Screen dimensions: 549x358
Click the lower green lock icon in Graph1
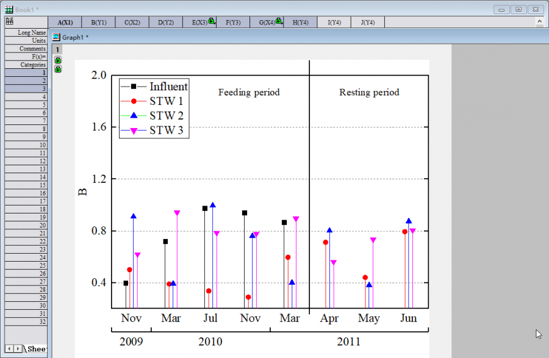(x=58, y=69)
